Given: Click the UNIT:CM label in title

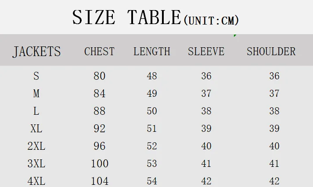Looking at the screenshot, I should (211, 21).
